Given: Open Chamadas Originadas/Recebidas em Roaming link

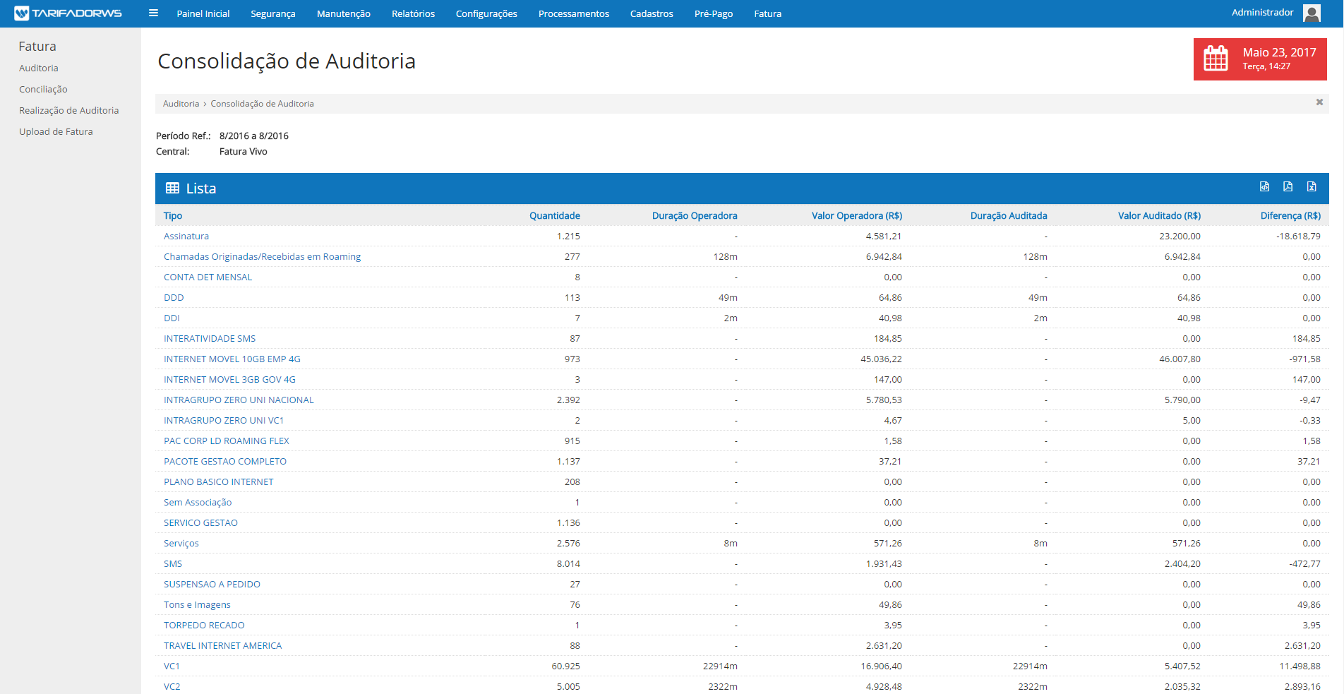Looking at the screenshot, I should tap(262, 256).
